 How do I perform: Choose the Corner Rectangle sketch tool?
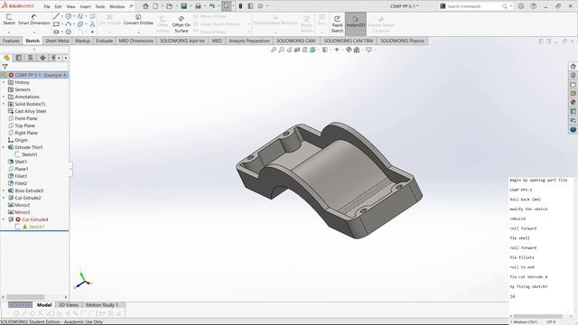[x=56, y=24]
